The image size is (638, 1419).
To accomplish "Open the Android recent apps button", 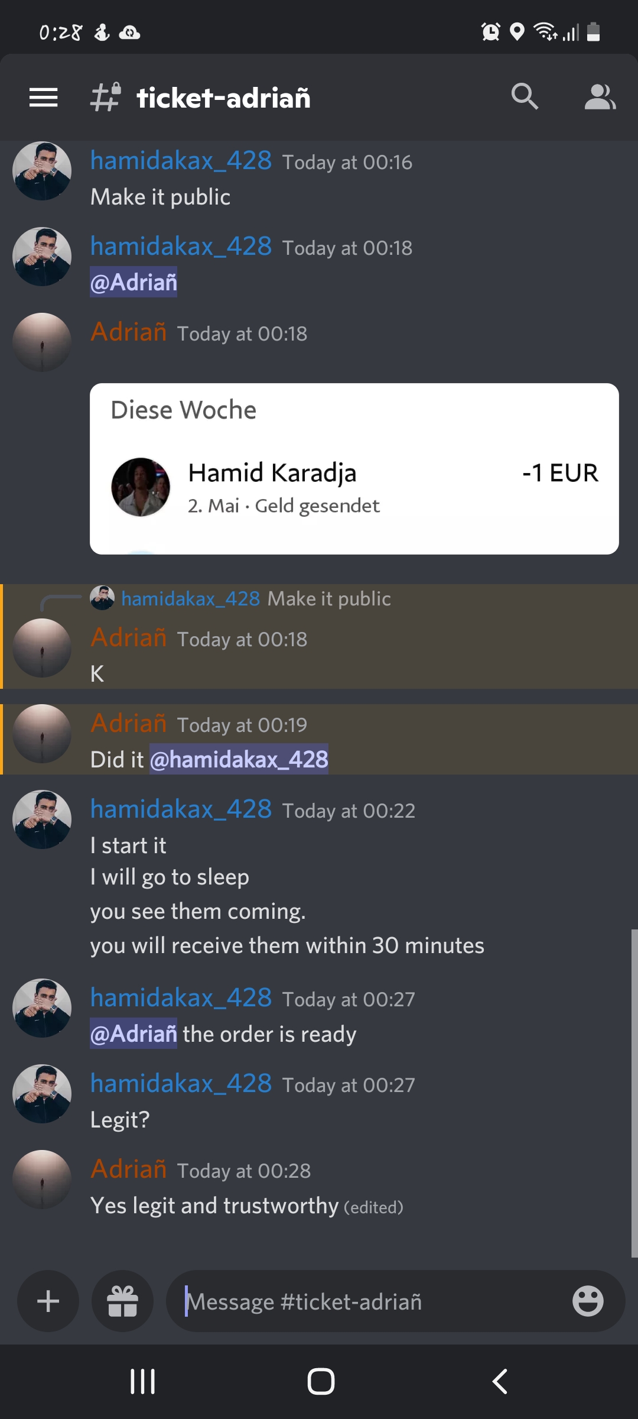I will coord(142,1382).
